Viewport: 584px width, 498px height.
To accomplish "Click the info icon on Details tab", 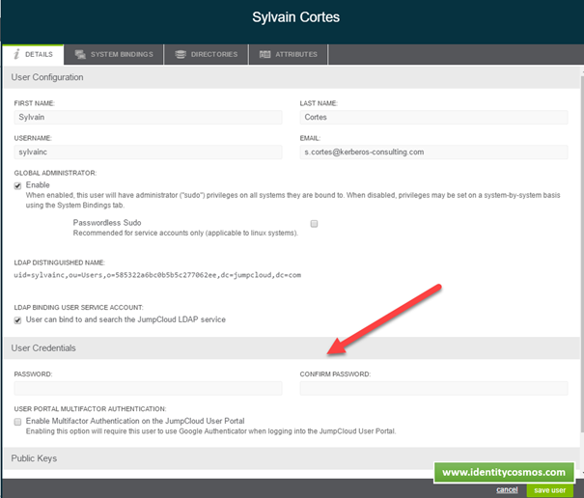I will click(16, 54).
